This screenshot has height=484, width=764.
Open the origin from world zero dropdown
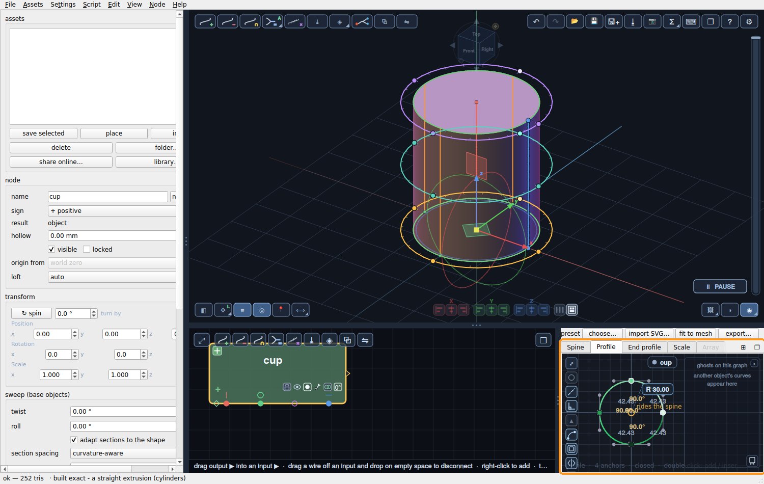click(112, 262)
